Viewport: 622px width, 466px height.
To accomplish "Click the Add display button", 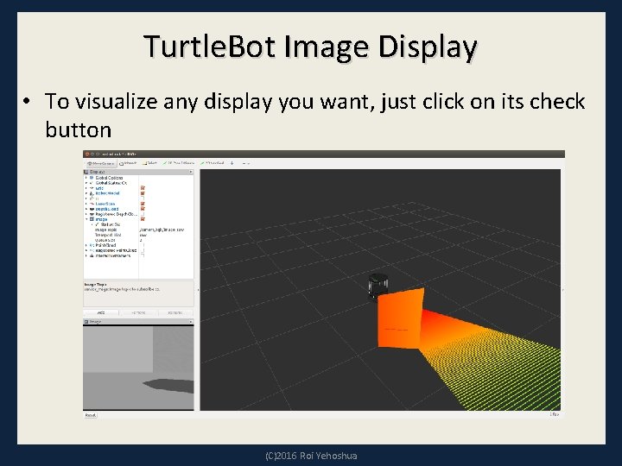I will [x=101, y=312].
